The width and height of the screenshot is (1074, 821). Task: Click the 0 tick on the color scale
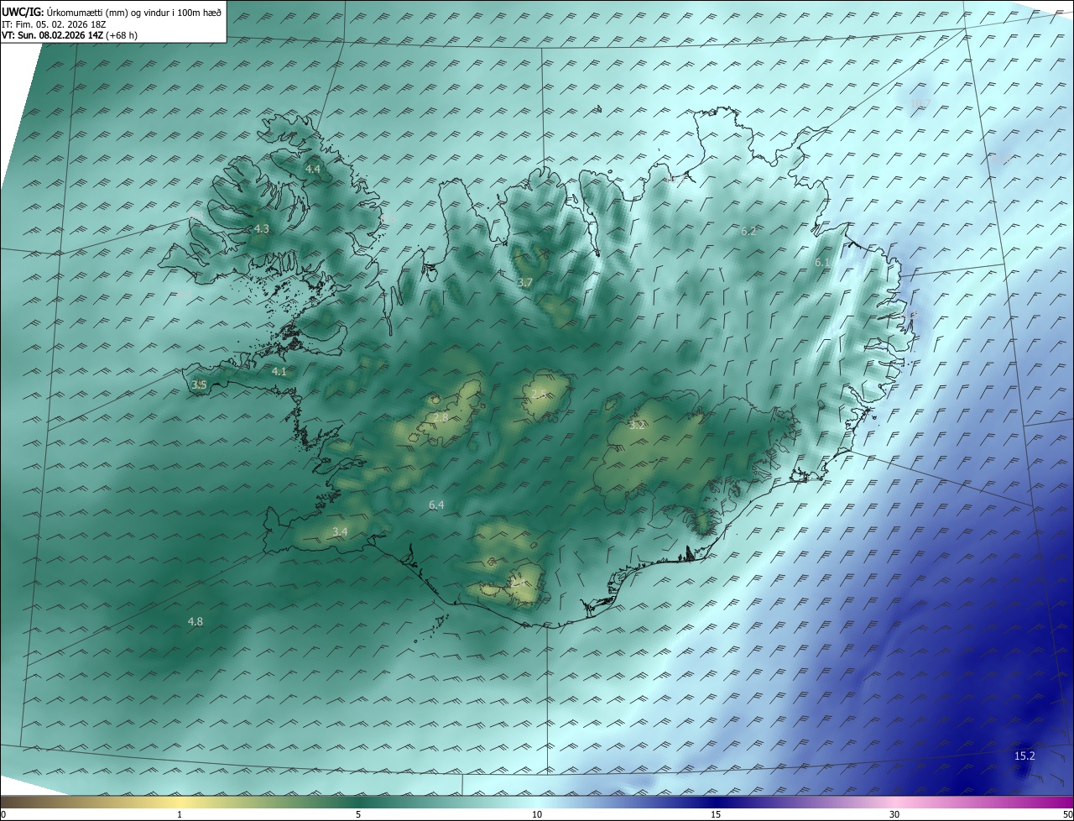tap(3, 814)
